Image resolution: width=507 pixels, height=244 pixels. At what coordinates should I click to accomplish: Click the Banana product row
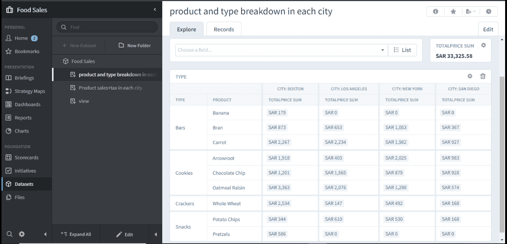tap(221, 113)
